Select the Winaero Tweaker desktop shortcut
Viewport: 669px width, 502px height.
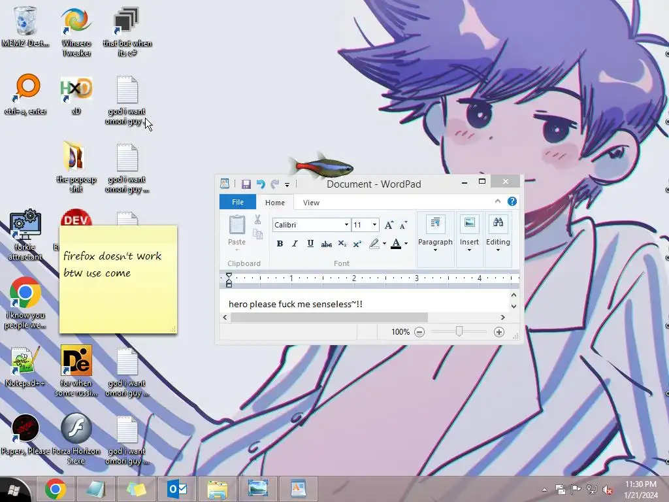(x=76, y=31)
